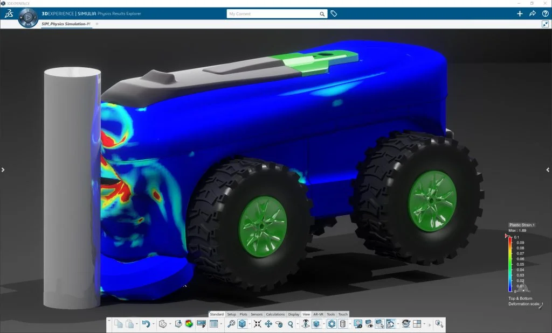552x333 pixels.
Task: Open the zoom tool dropdown arrow
Action: click(x=296, y=324)
